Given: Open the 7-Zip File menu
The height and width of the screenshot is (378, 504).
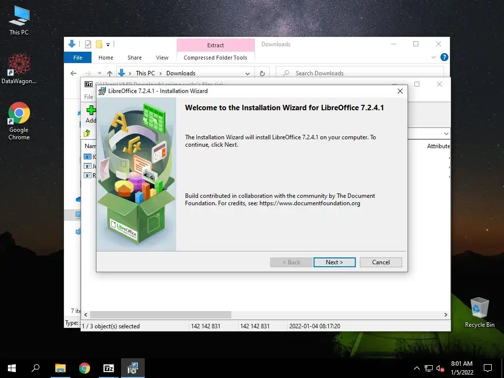Looking at the screenshot, I should (x=89, y=97).
